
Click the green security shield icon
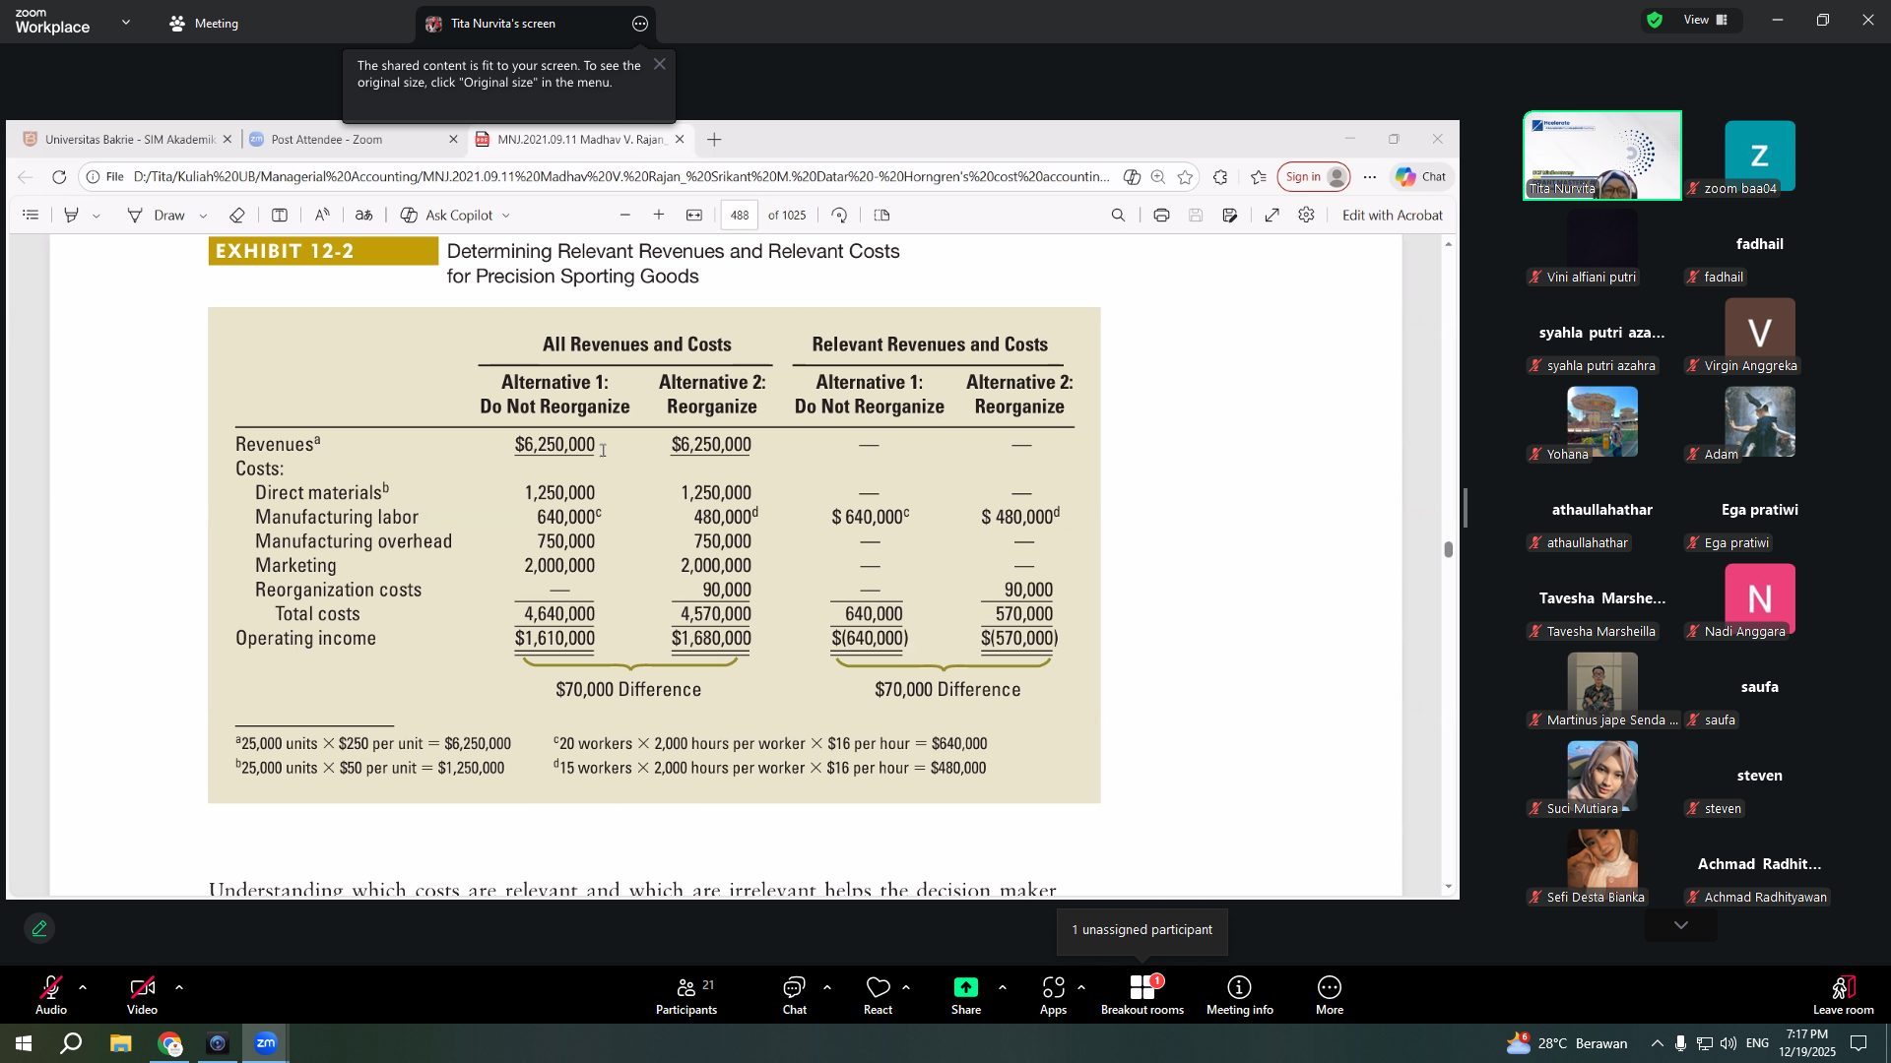tap(1655, 20)
